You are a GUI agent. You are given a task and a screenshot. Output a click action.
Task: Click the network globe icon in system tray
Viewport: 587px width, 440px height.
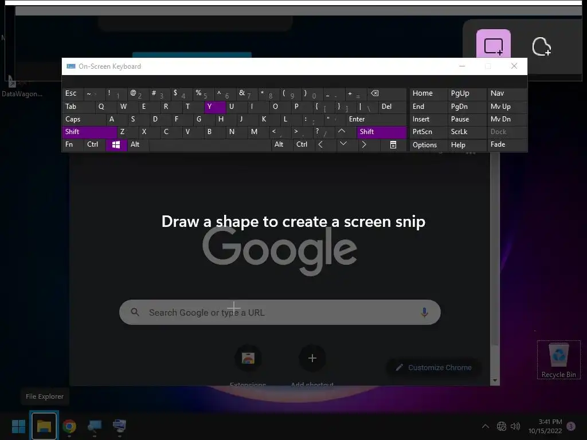coord(501,426)
